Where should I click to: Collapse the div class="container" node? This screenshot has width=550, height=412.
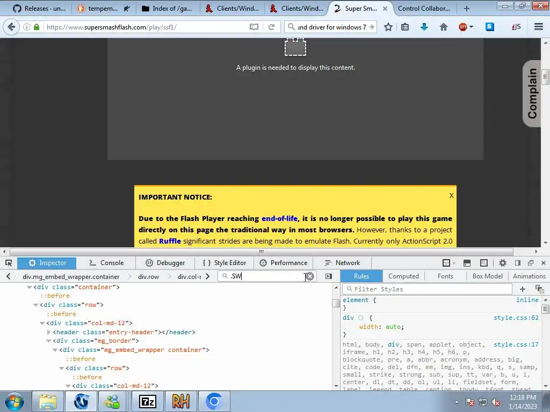30,288
